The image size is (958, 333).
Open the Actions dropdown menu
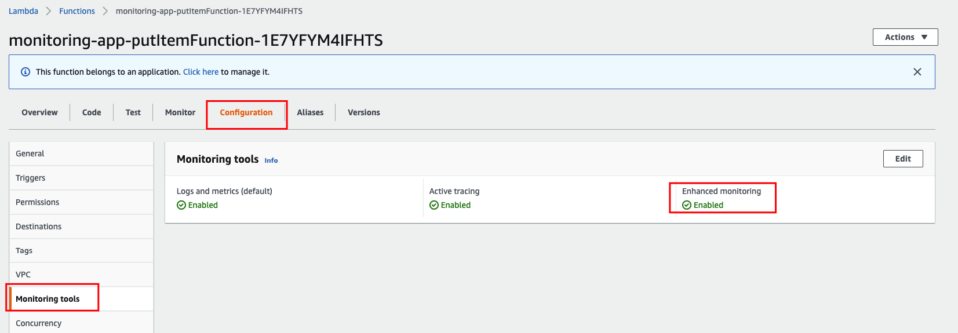[905, 37]
